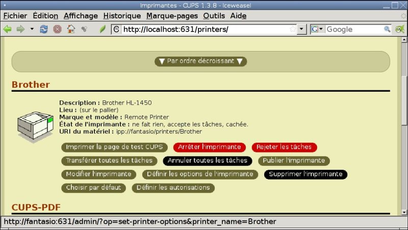Click Modifier l'imprimante
The image size is (408, 230).
[98, 174]
